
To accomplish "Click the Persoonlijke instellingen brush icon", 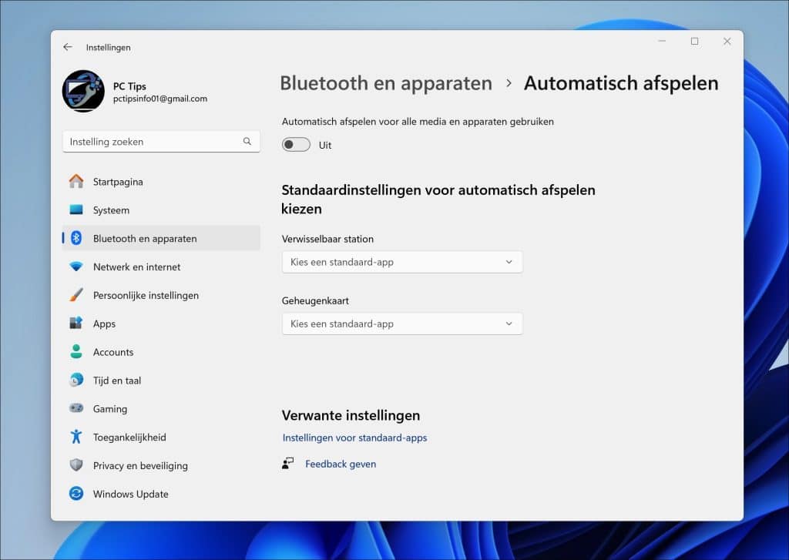I will [76, 295].
